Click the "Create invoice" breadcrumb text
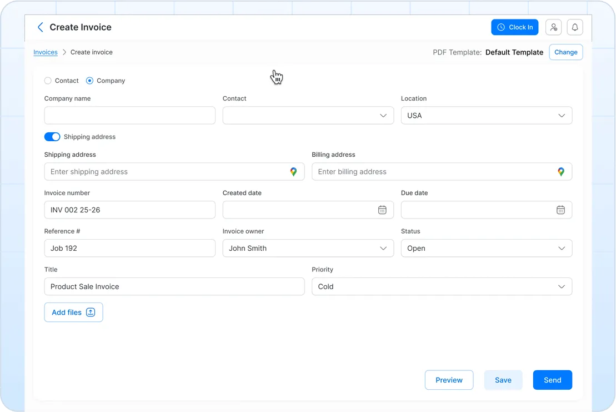The height and width of the screenshot is (412, 616). 92,52
